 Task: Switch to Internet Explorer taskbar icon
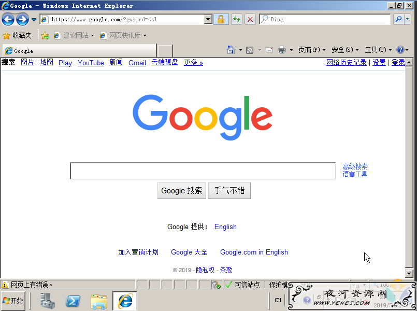pos(125,301)
